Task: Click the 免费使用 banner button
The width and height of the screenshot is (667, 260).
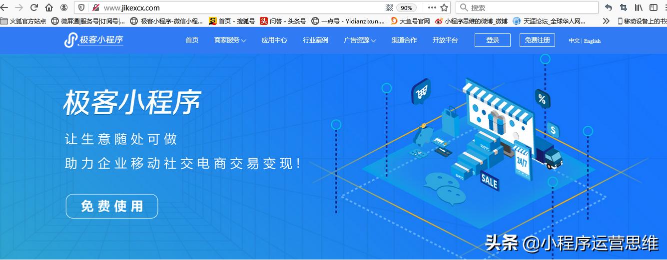Action: 112,206
